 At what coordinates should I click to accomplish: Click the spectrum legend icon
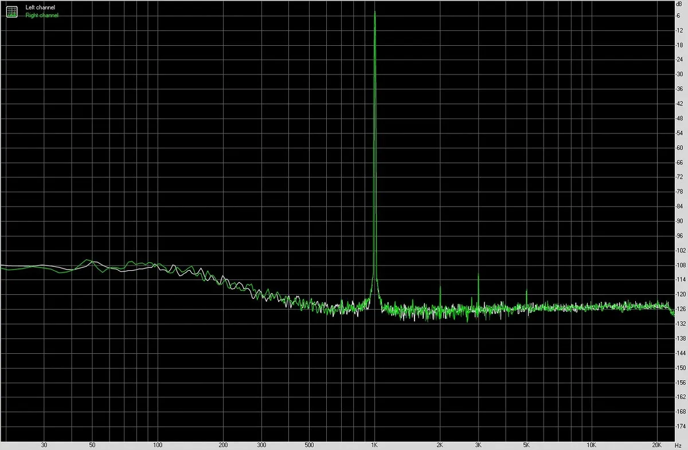coord(11,11)
